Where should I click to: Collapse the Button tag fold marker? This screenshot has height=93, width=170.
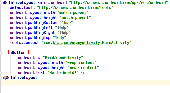[1, 53]
